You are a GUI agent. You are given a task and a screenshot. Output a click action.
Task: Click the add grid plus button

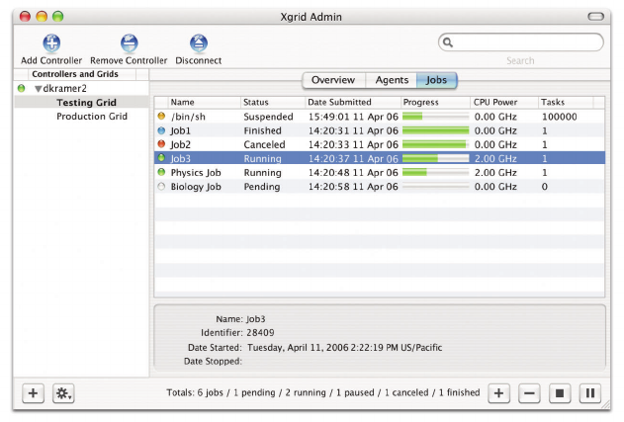pos(33,393)
